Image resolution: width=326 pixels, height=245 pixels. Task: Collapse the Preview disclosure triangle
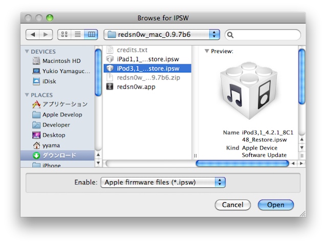[x=207, y=51]
